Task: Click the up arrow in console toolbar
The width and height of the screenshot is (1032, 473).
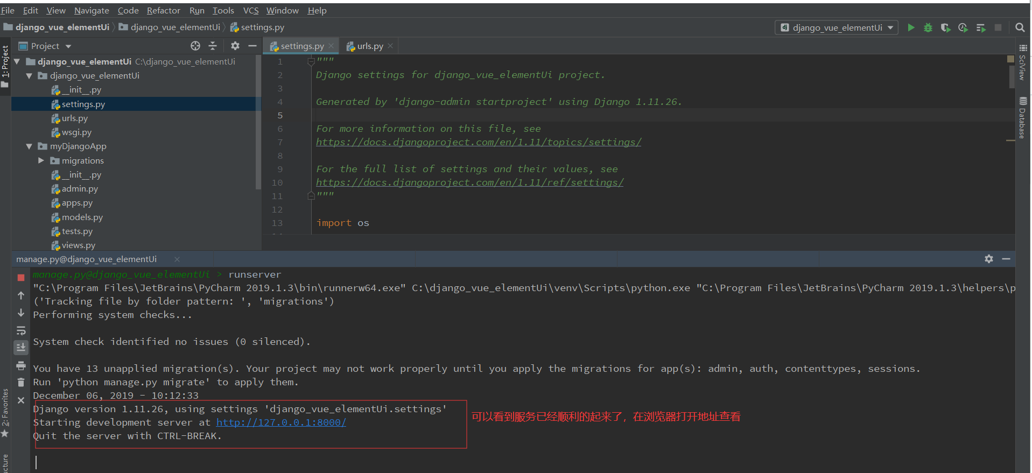Action: coord(21,295)
